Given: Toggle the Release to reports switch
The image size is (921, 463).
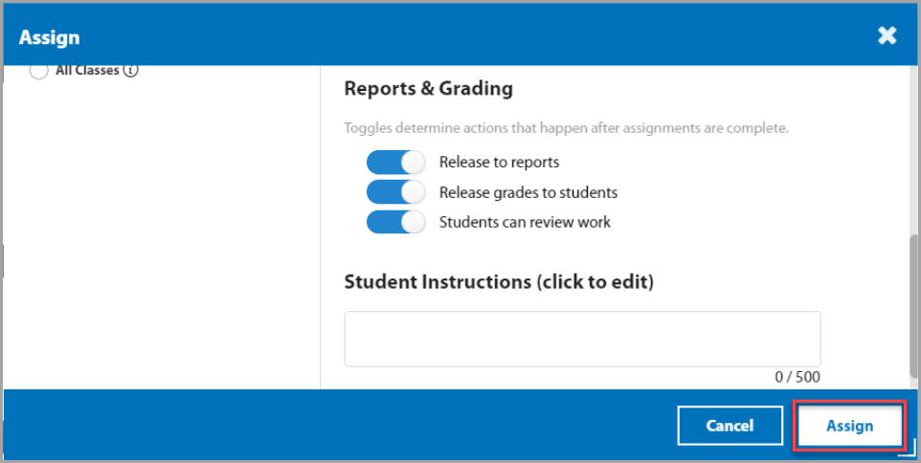Looking at the screenshot, I should [395, 162].
